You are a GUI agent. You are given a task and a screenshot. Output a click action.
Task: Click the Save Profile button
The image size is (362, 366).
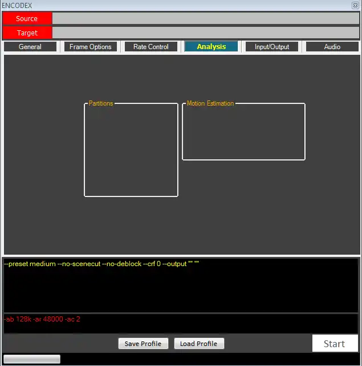[143, 344]
